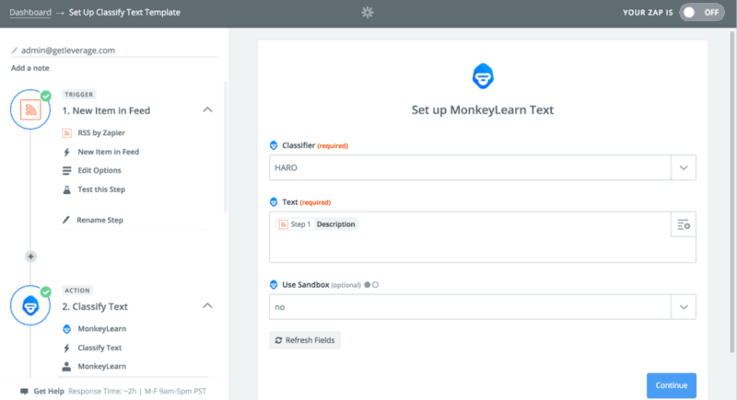Click the RSS trigger step circle icon

click(30, 109)
